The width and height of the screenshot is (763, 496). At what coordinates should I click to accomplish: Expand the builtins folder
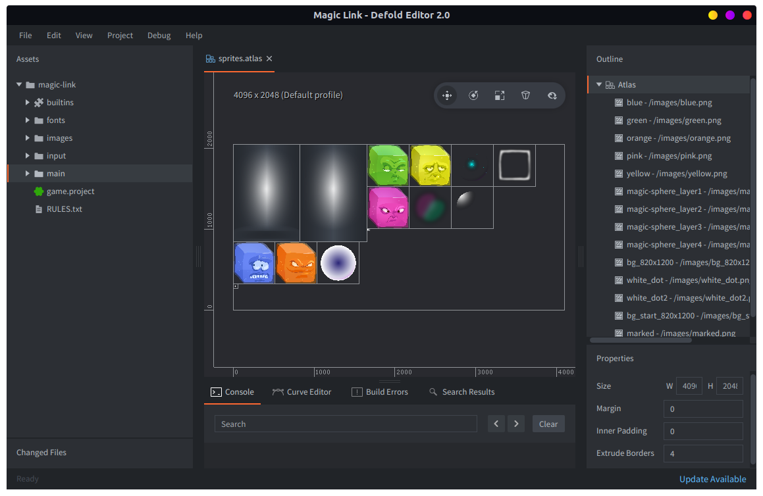tap(28, 103)
